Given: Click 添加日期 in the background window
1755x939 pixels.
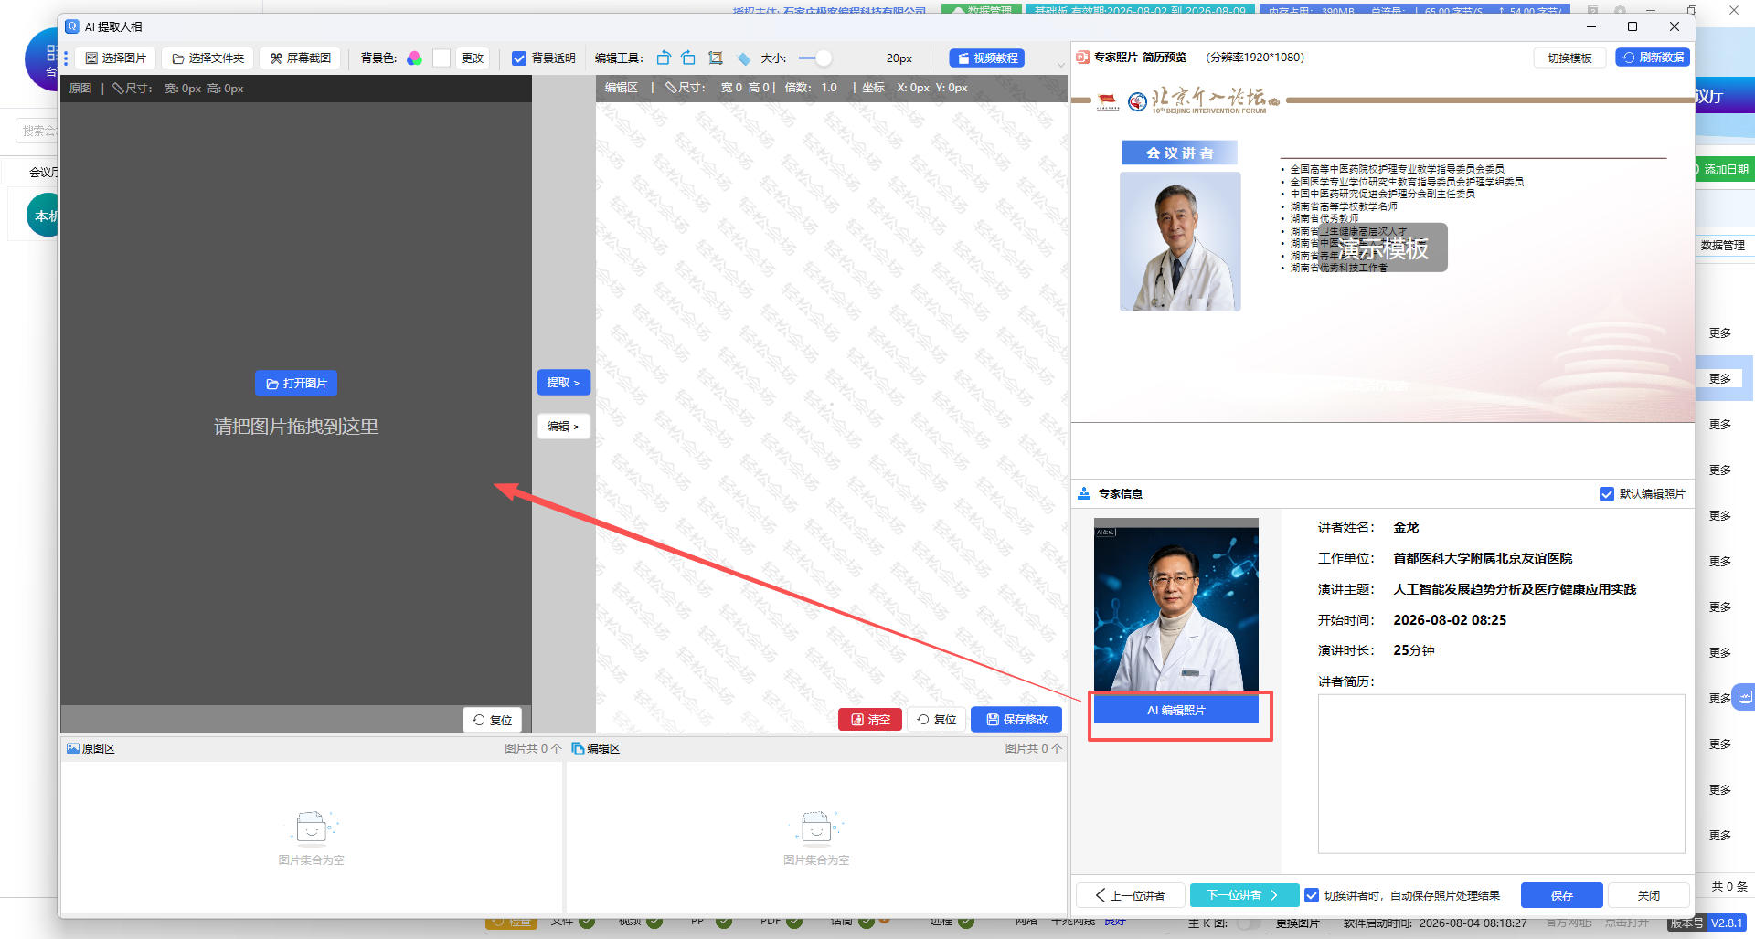Looking at the screenshot, I should [1726, 170].
